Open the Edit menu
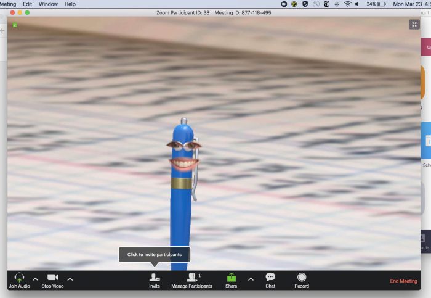 [27, 4]
